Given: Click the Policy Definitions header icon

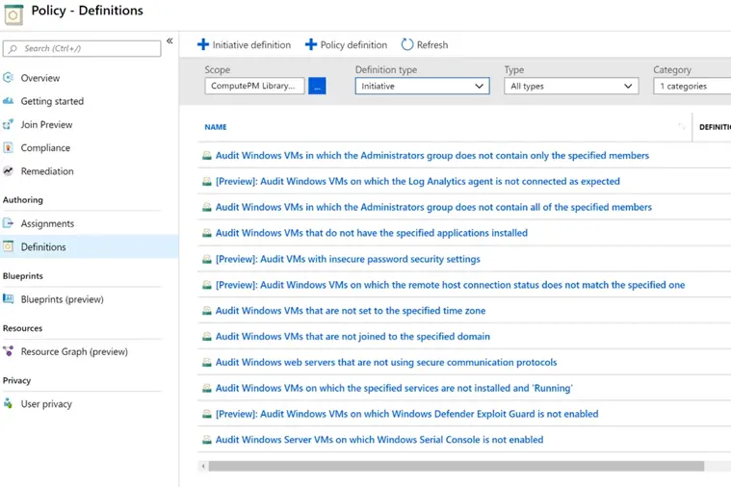Looking at the screenshot, I should click(x=13, y=14).
